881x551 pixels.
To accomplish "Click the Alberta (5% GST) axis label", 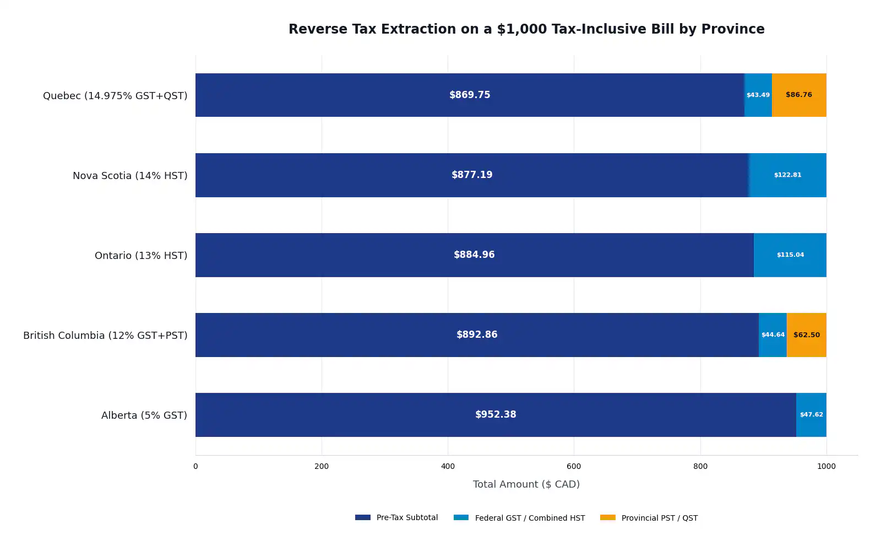I will (x=144, y=415).
